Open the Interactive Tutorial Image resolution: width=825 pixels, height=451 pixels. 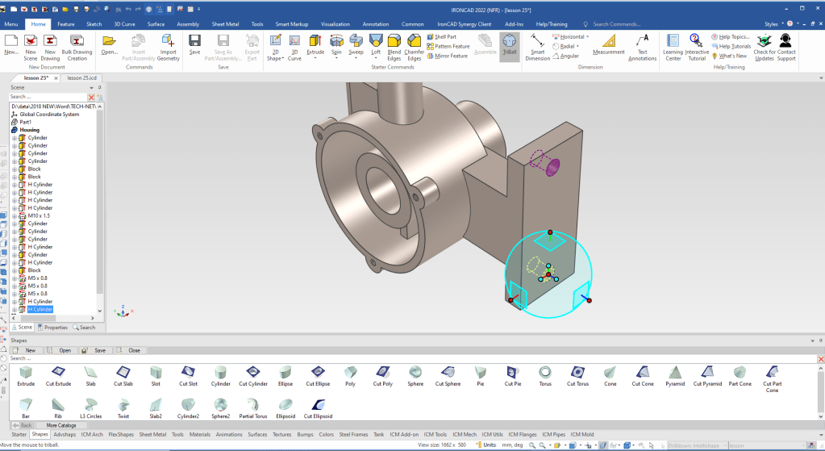(x=697, y=47)
